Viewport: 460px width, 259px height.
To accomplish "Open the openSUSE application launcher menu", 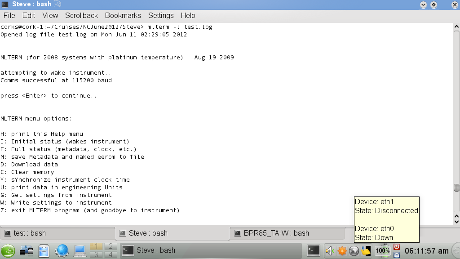I will click(8, 250).
